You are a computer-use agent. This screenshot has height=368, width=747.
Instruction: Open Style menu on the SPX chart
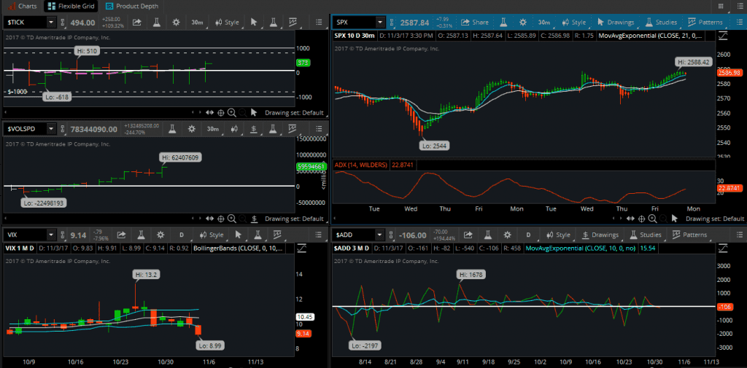(x=573, y=22)
